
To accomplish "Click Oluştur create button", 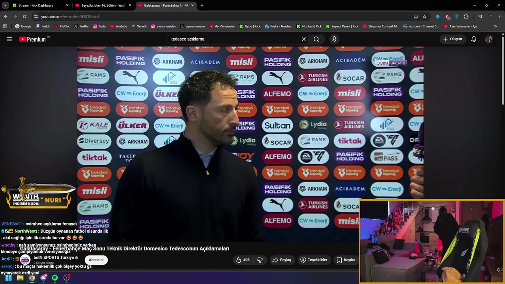I will 452,39.
